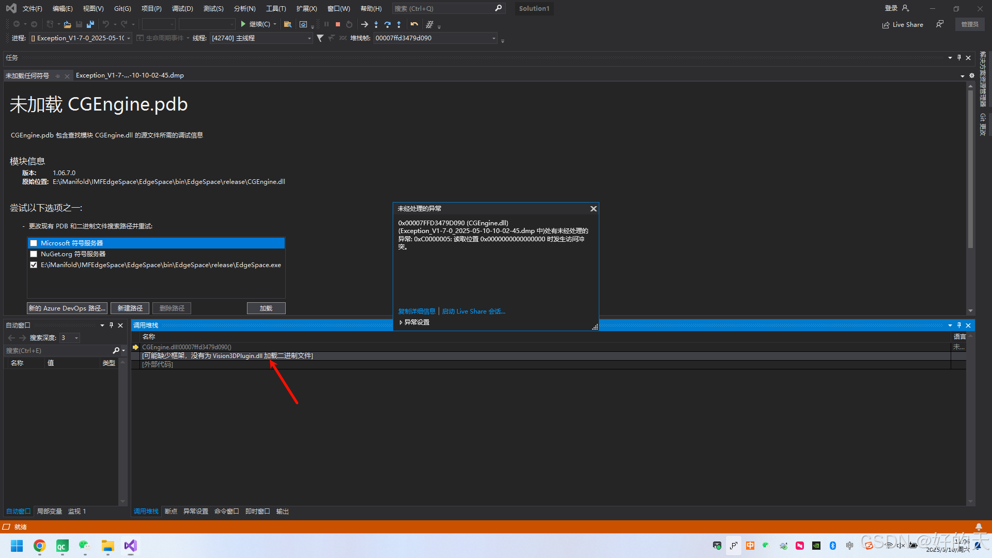Click the Step Over arrow icon

[388, 24]
